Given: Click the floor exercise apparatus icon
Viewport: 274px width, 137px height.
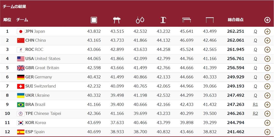Looking at the screenshot, I should 94,20.
